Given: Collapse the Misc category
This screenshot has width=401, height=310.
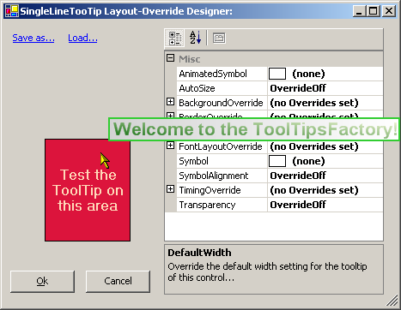Looking at the screenshot, I should point(170,58).
